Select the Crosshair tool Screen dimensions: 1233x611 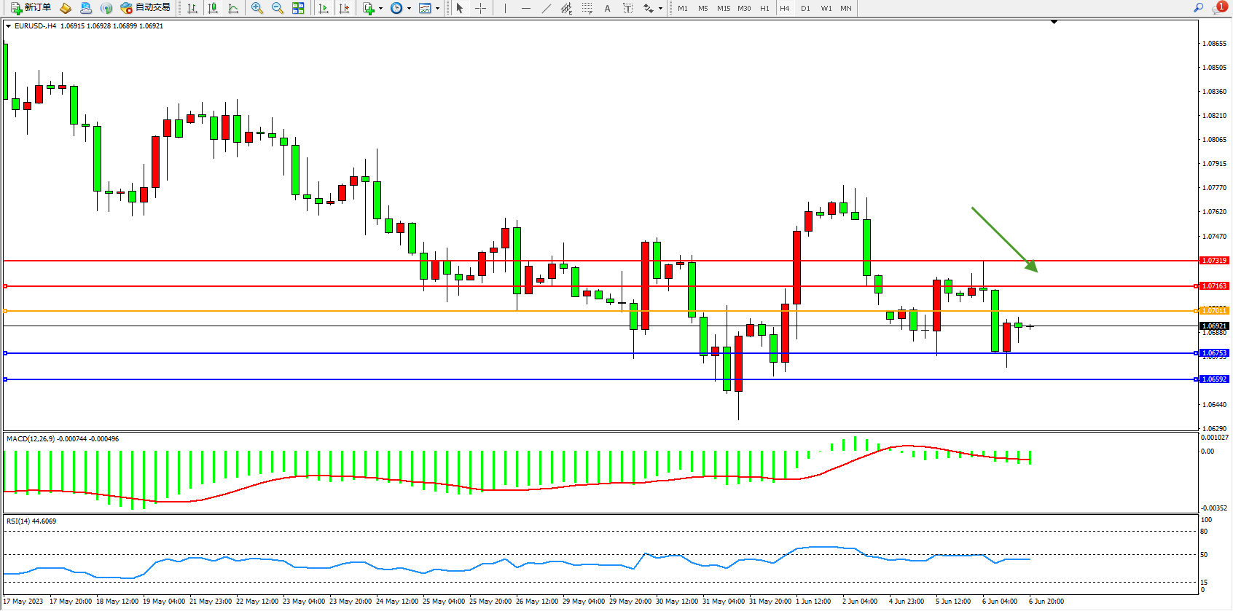(480, 8)
